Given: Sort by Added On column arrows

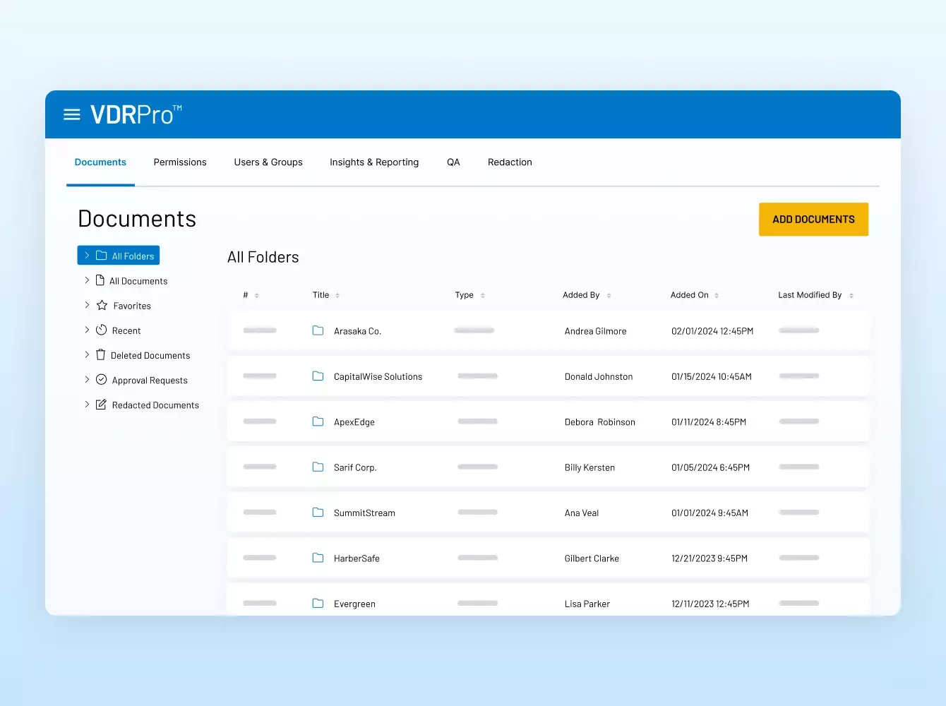Looking at the screenshot, I should click(717, 296).
